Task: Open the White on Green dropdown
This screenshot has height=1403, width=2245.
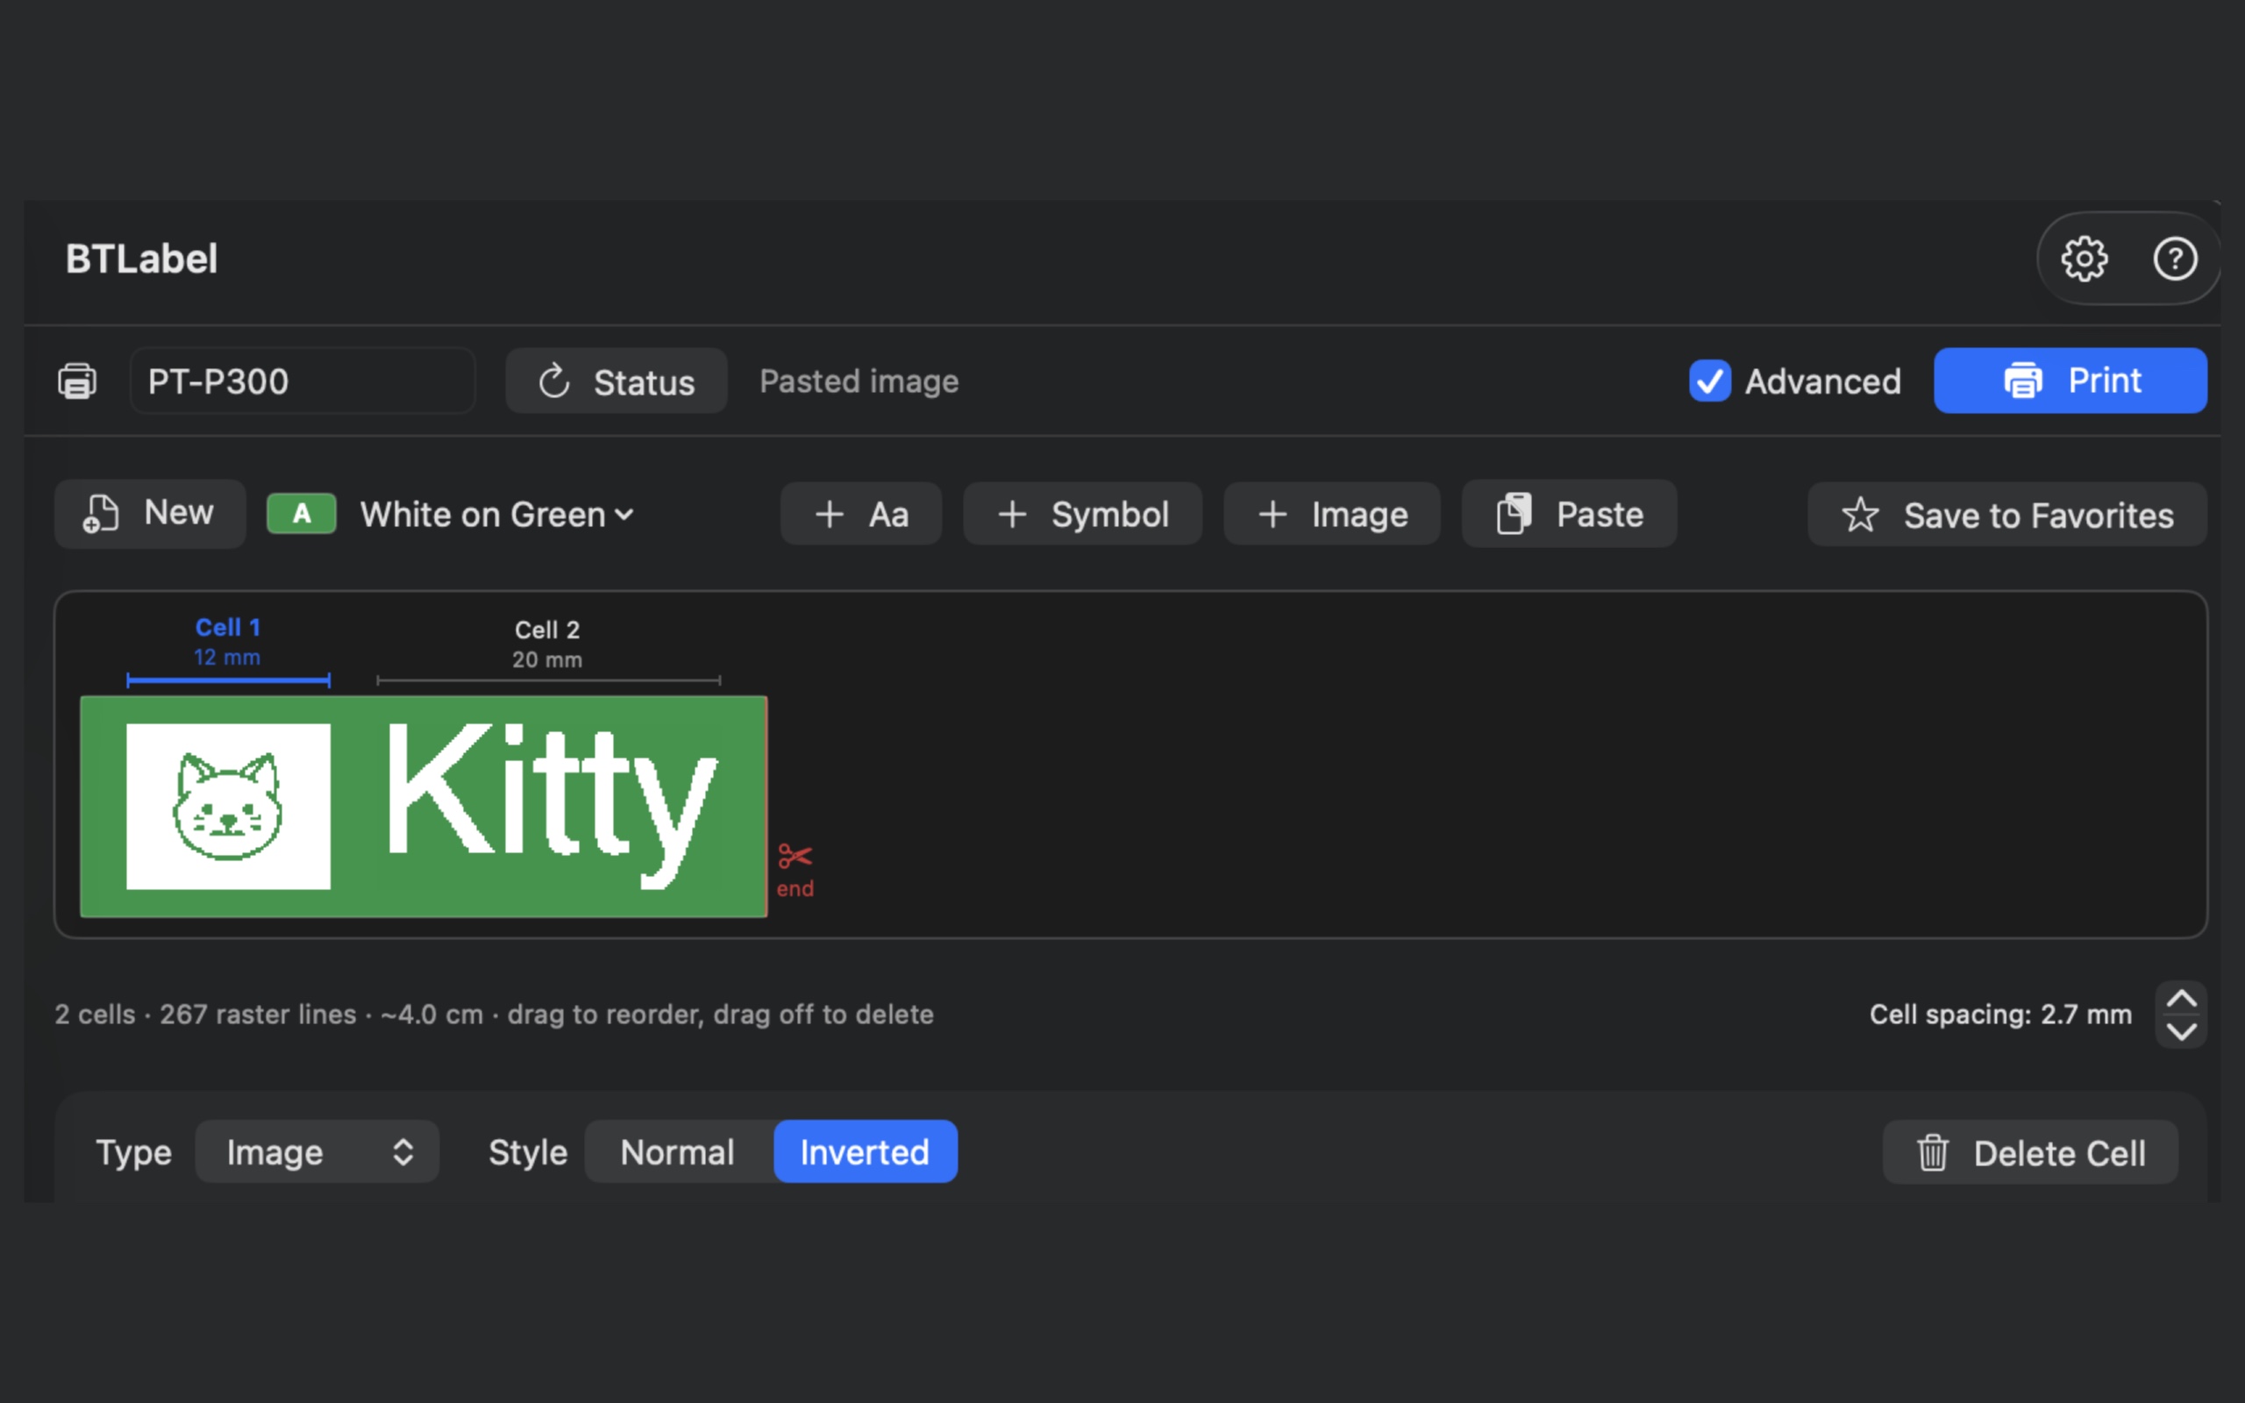Action: (496, 514)
